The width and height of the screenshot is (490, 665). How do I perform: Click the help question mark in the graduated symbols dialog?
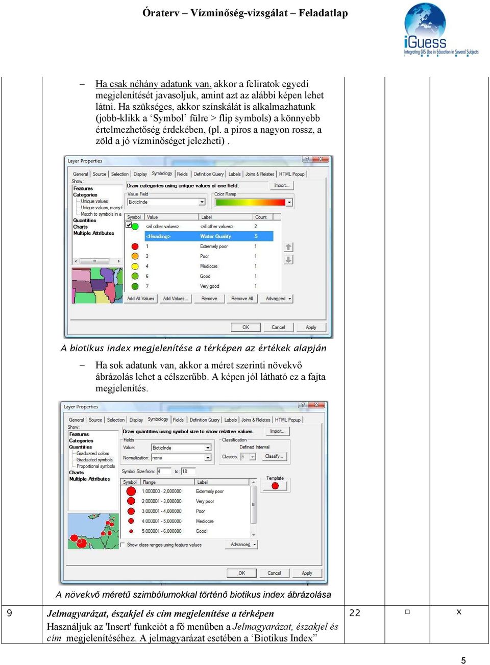[302, 405]
